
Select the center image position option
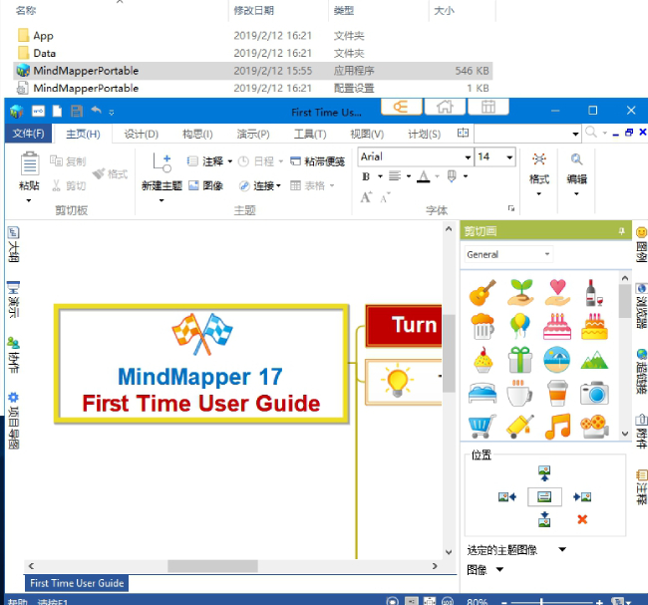pyautogui.click(x=544, y=496)
